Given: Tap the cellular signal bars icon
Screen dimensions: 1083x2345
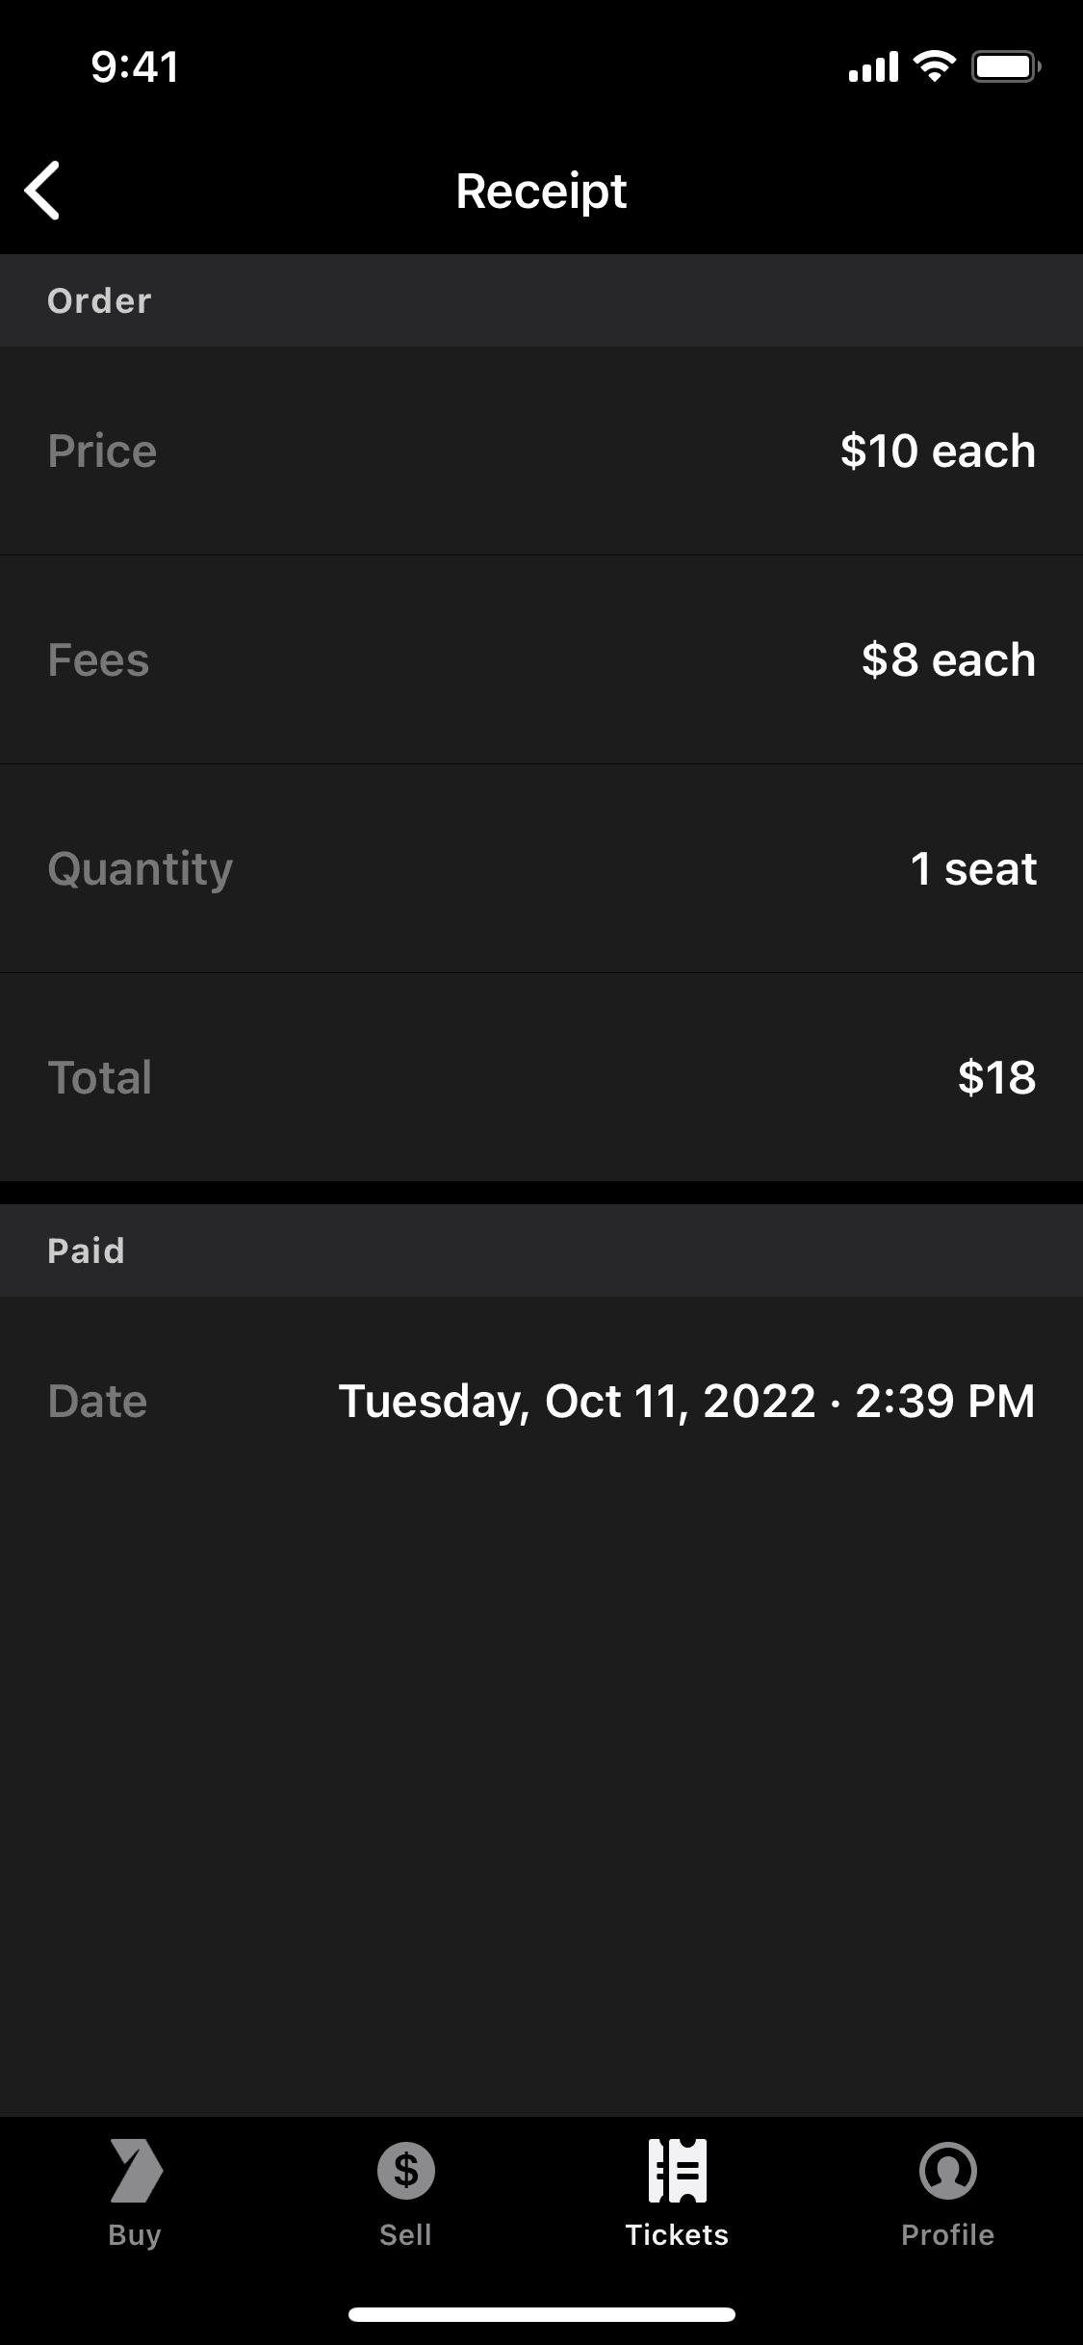Looking at the screenshot, I should pos(873,66).
